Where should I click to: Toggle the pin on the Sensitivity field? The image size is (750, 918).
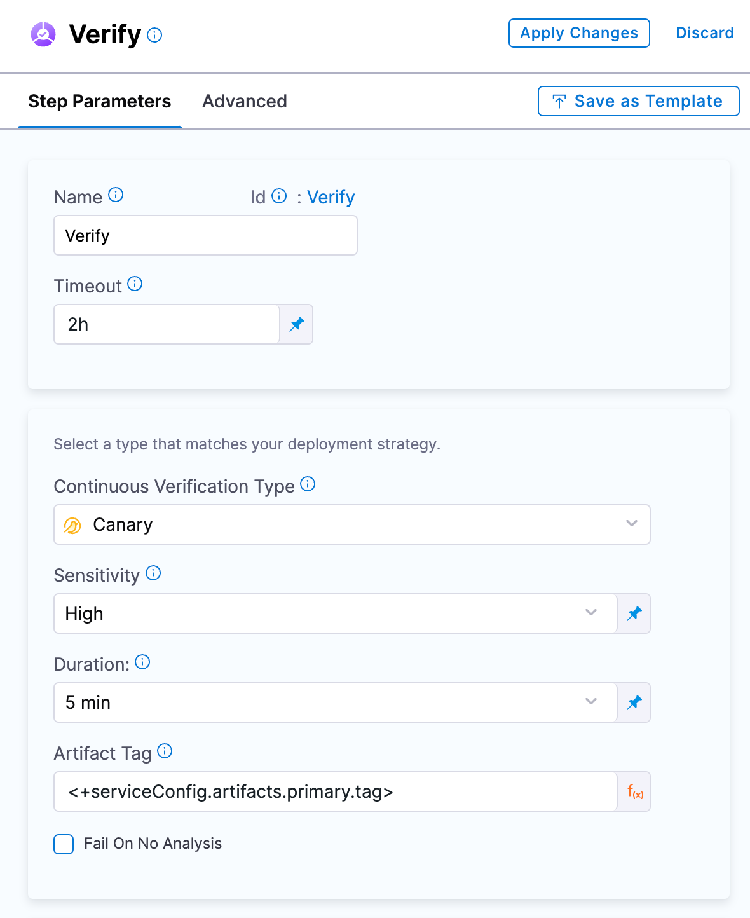[x=633, y=613]
